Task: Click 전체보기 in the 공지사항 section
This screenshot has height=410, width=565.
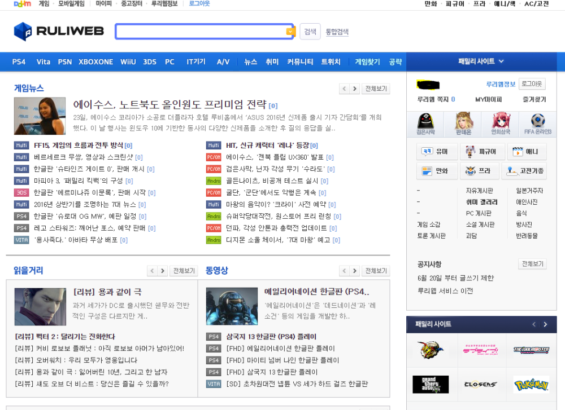Action: [532, 264]
